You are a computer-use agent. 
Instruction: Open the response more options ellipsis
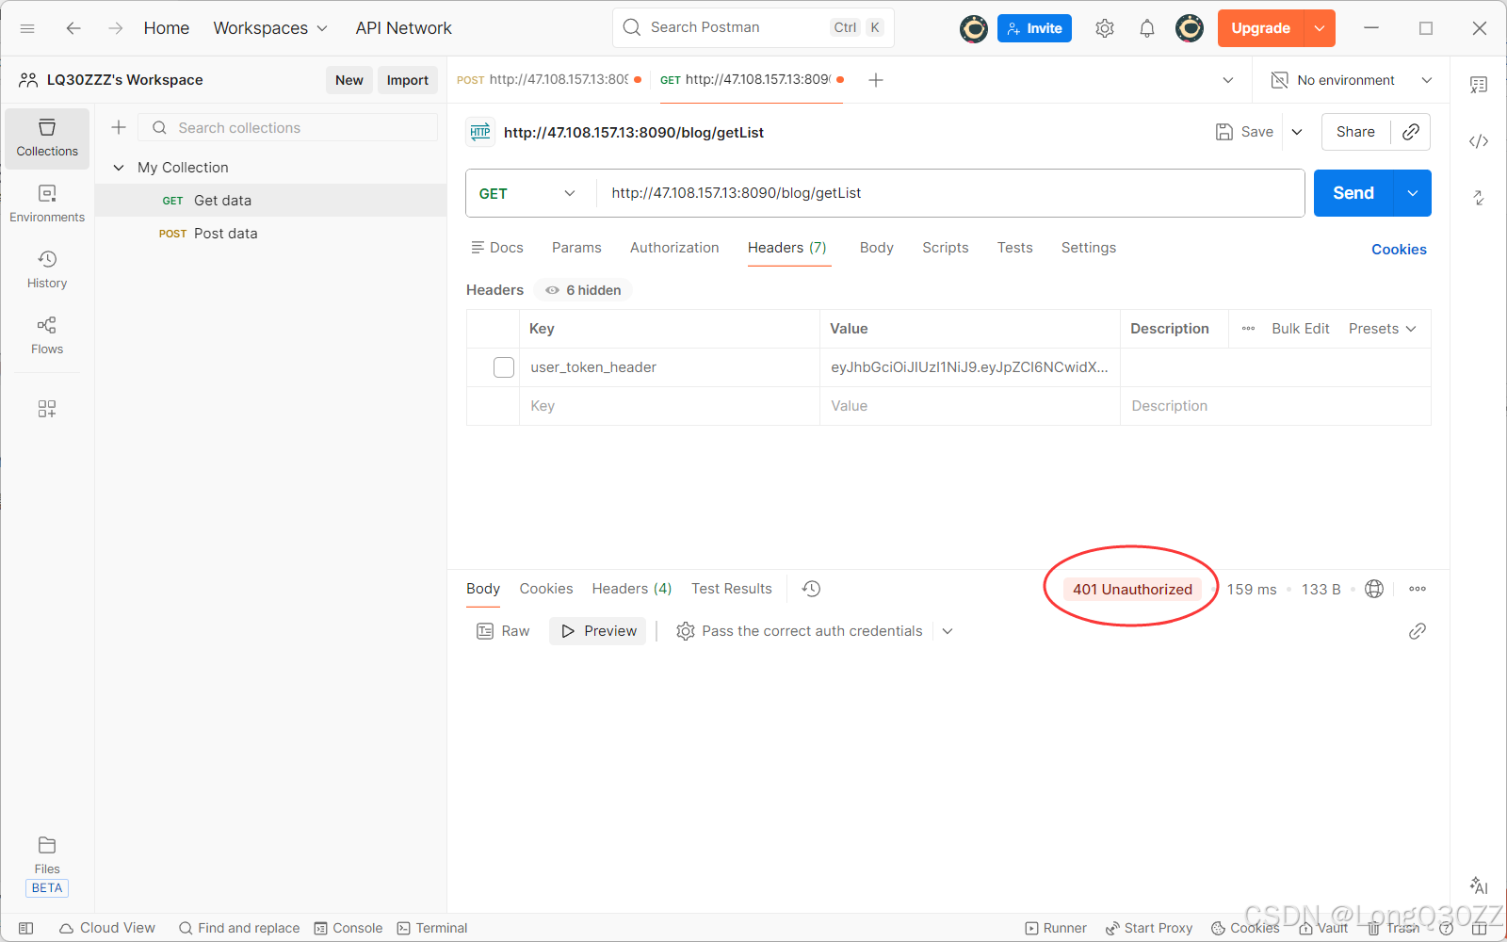pos(1418,589)
